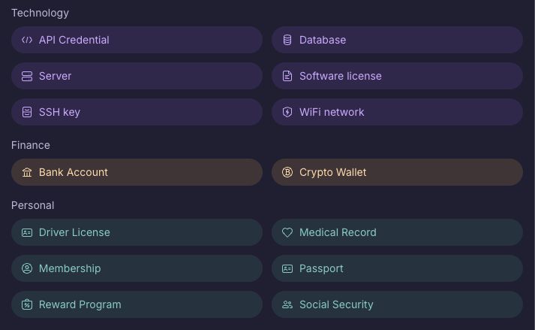This screenshot has height=330, width=535.
Task: Select the Driver License category
Action: [137, 232]
